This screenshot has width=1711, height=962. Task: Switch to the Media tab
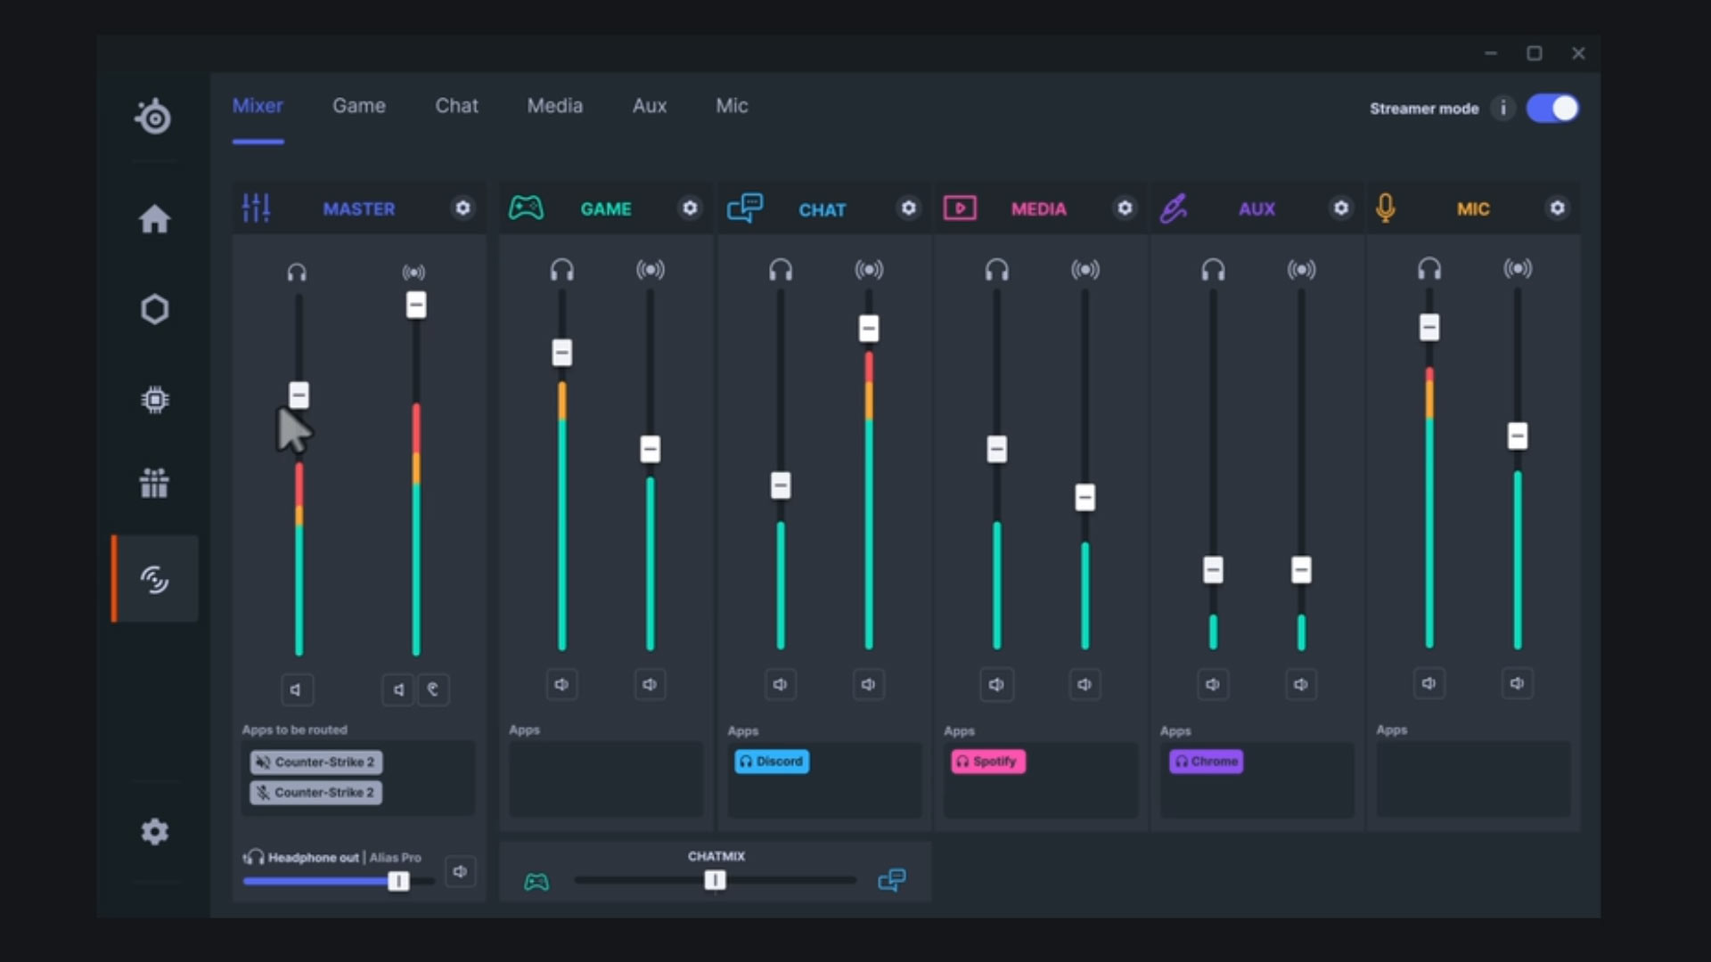click(x=554, y=105)
